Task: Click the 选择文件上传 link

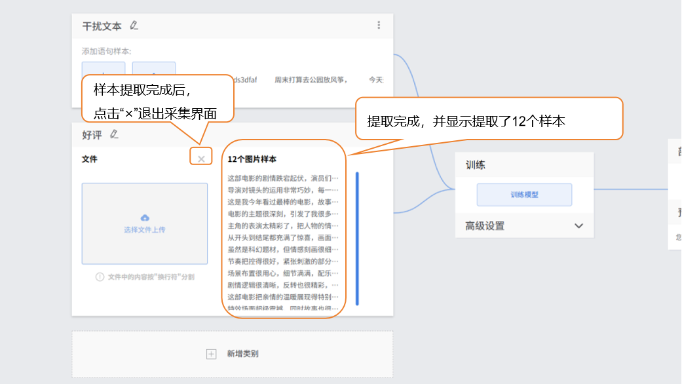Action: pyautogui.click(x=145, y=229)
